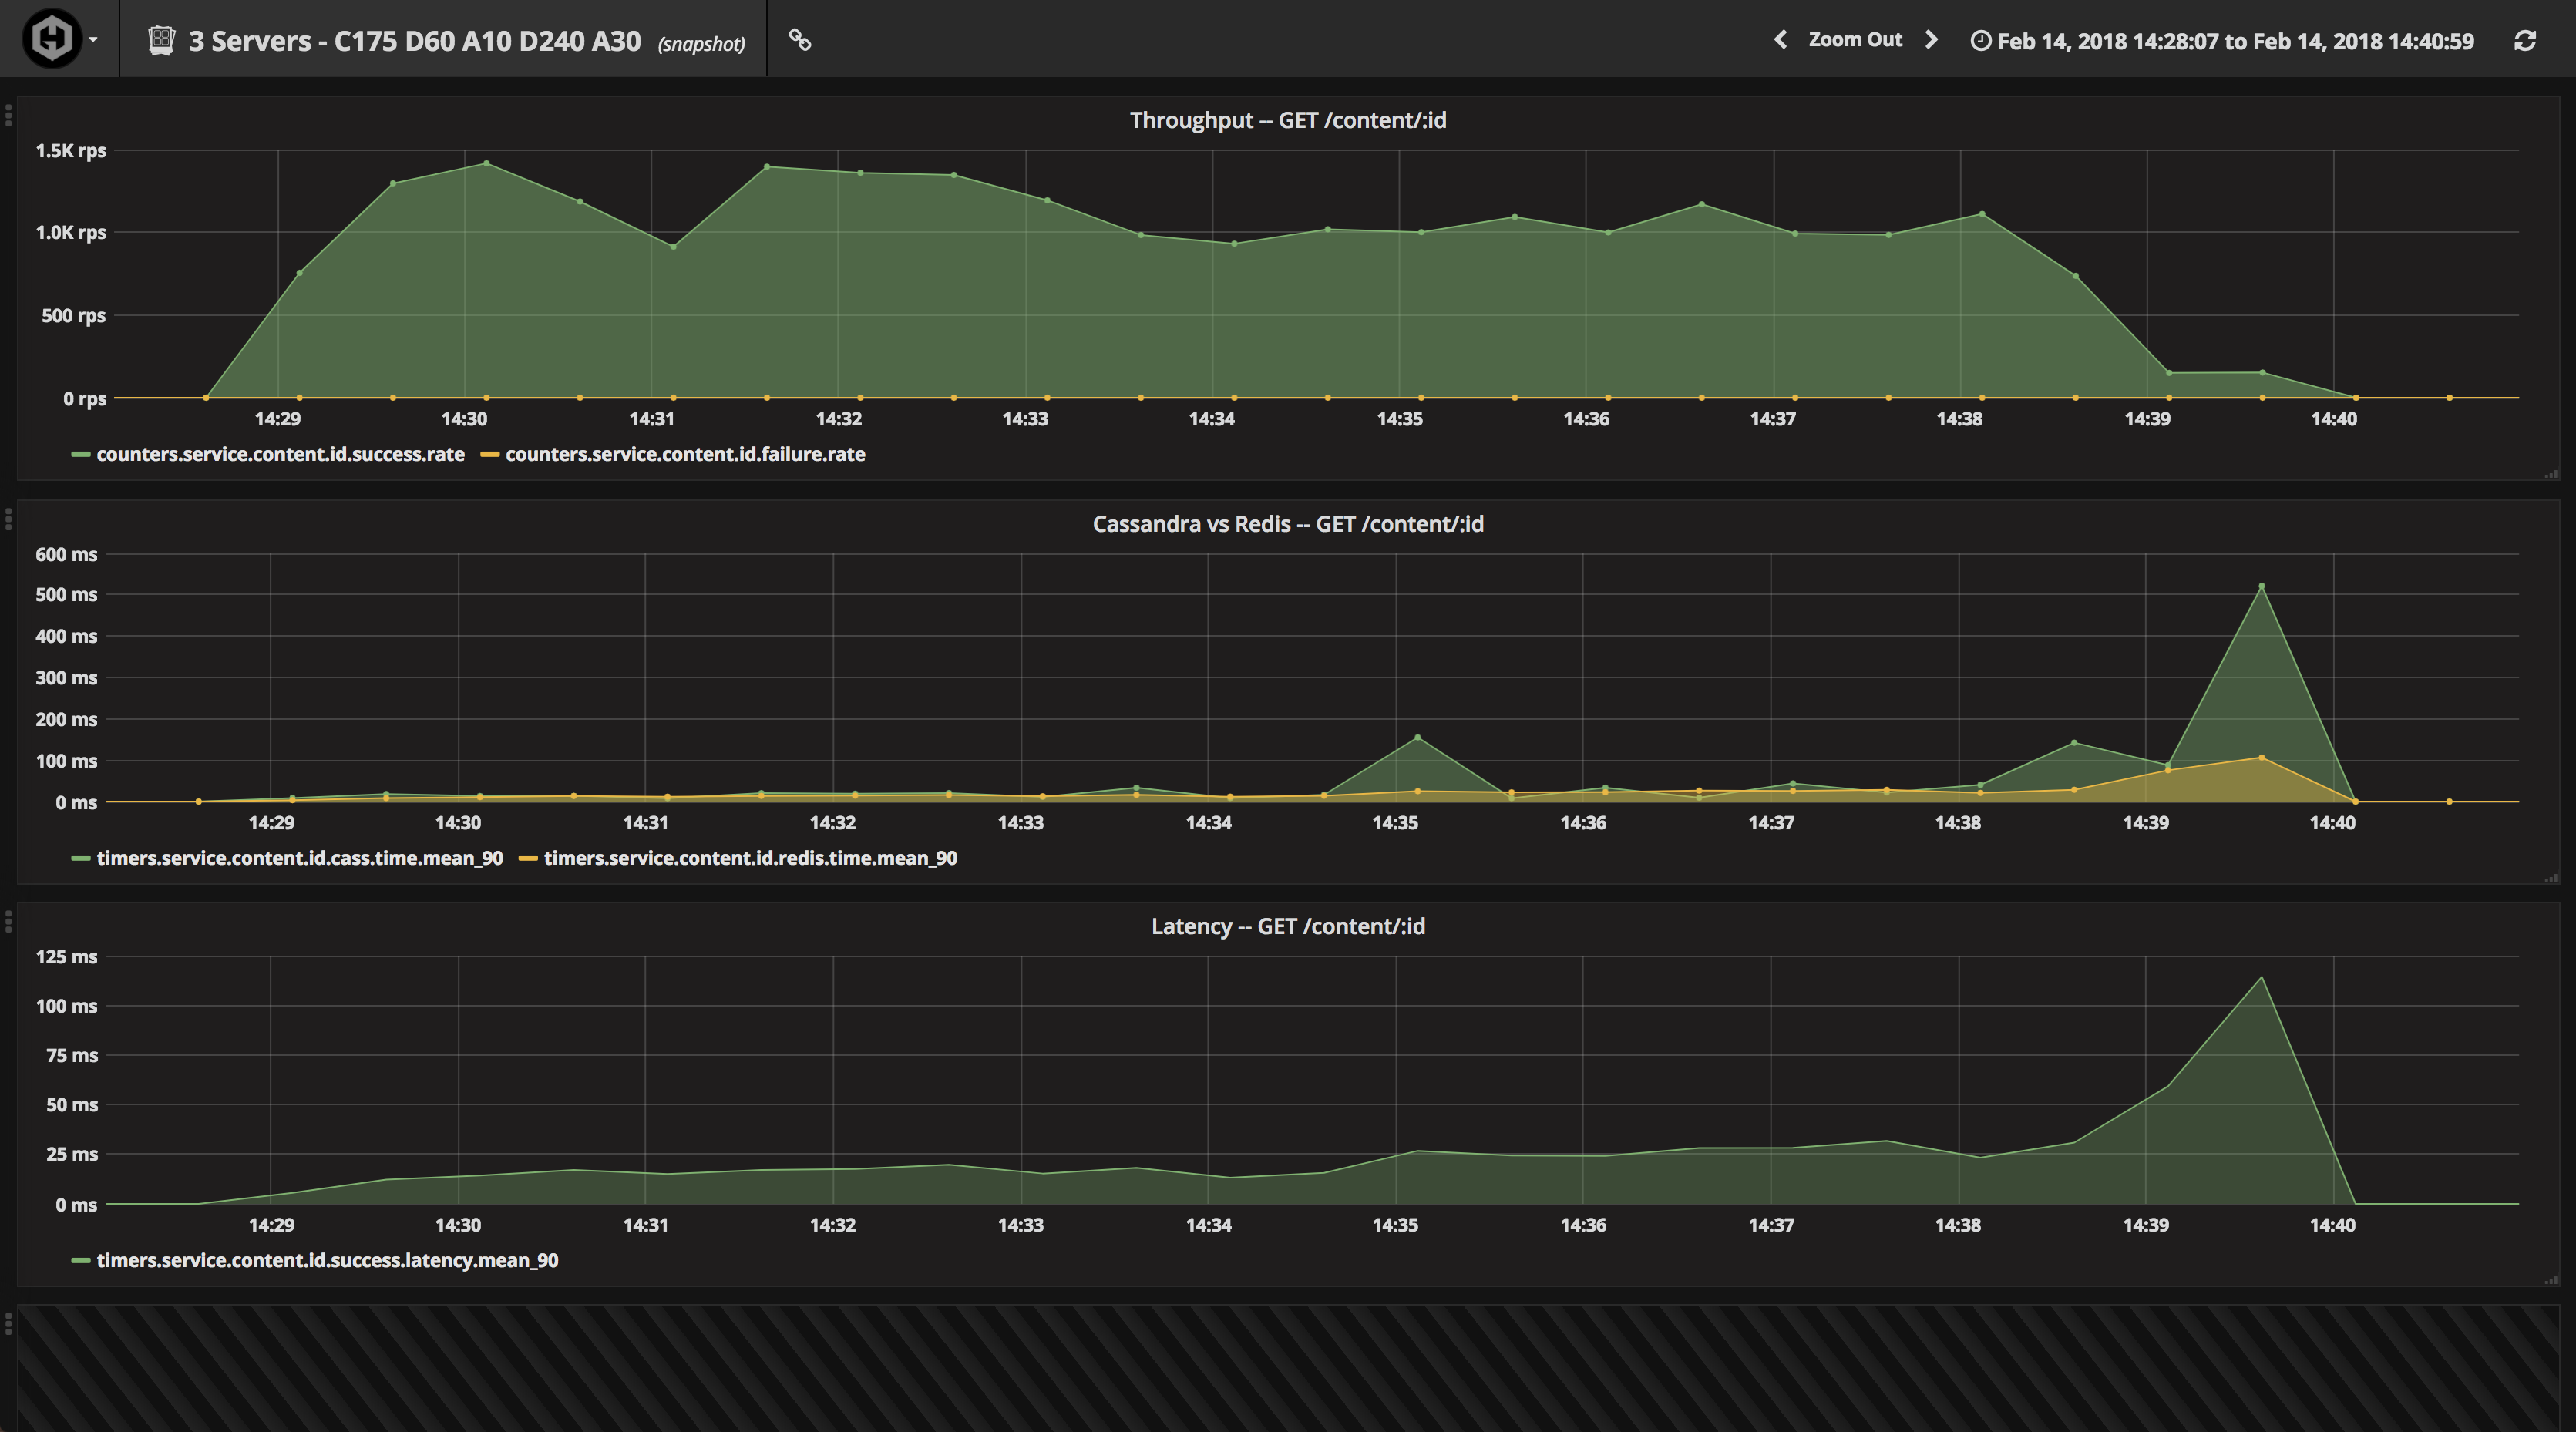
Task: Toggle the counters.service.content.id.success.rate series
Action: tap(280, 454)
